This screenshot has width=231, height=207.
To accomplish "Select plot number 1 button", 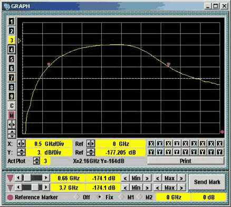I will click(12, 22).
